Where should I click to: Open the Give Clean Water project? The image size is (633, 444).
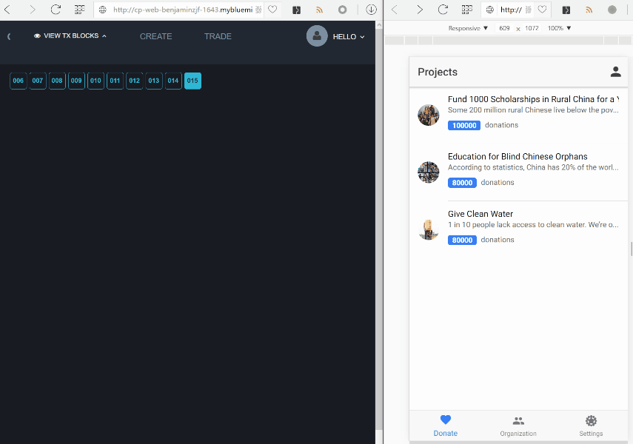click(x=518, y=230)
